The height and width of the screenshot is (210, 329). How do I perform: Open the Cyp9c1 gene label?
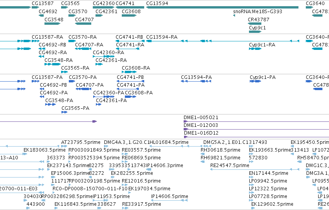257,28
